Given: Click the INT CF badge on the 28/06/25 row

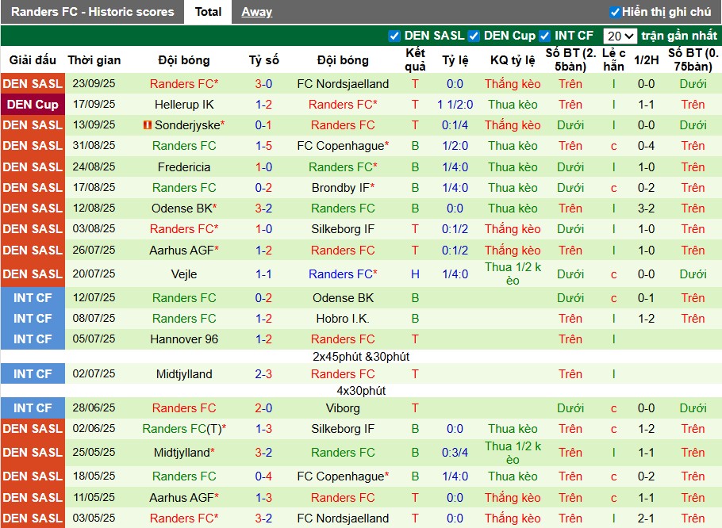Looking at the screenshot, I should [x=33, y=407].
